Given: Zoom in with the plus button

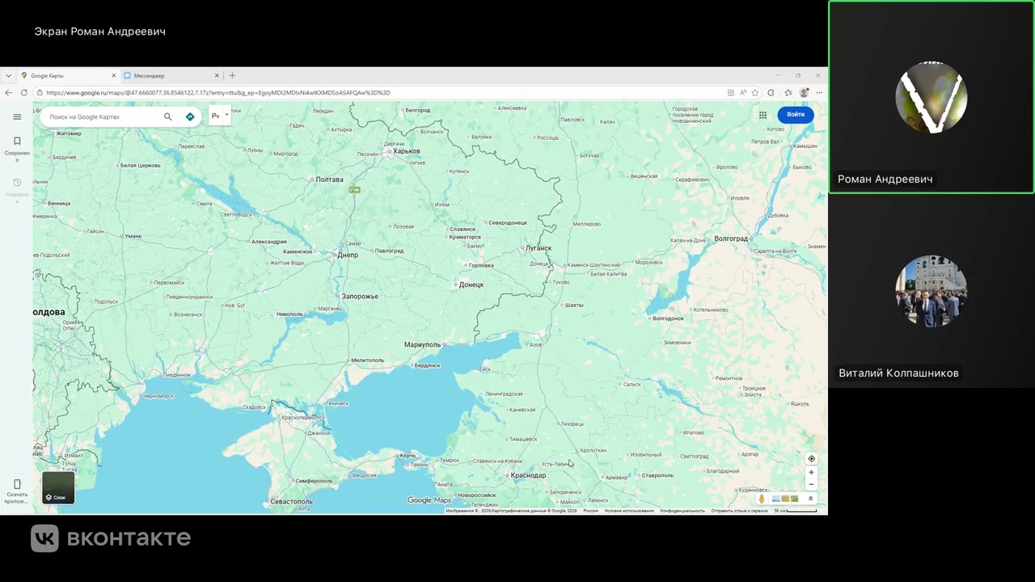Looking at the screenshot, I should [811, 472].
